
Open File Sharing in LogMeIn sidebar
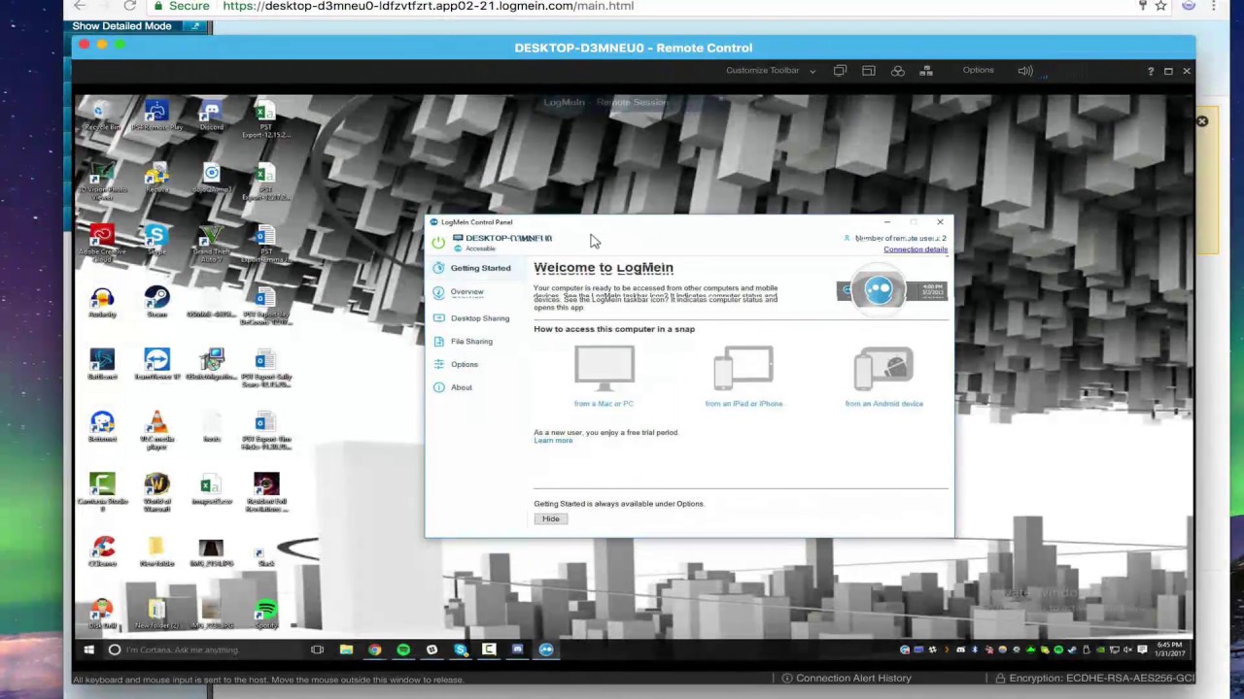pos(471,342)
